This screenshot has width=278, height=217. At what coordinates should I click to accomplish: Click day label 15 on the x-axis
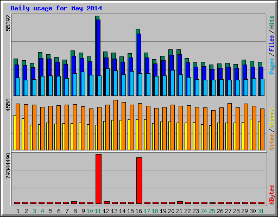pyautogui.click(x=130, y=211)
